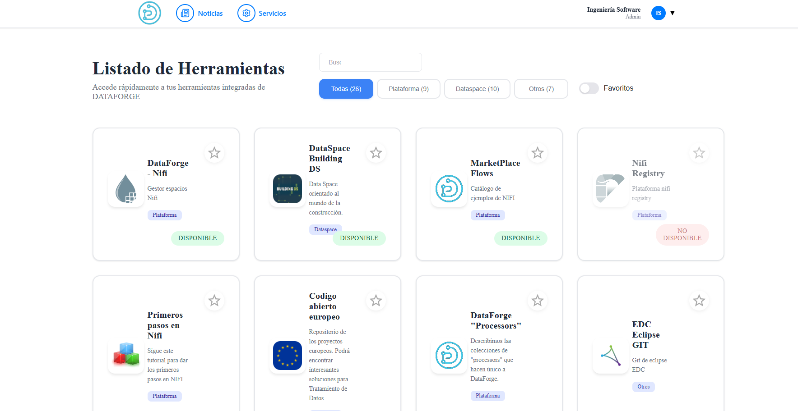Screen dimensions: 798x411
Task: Open the Noticias menu item
Action: pyautogui.click(x=210, y=14)
